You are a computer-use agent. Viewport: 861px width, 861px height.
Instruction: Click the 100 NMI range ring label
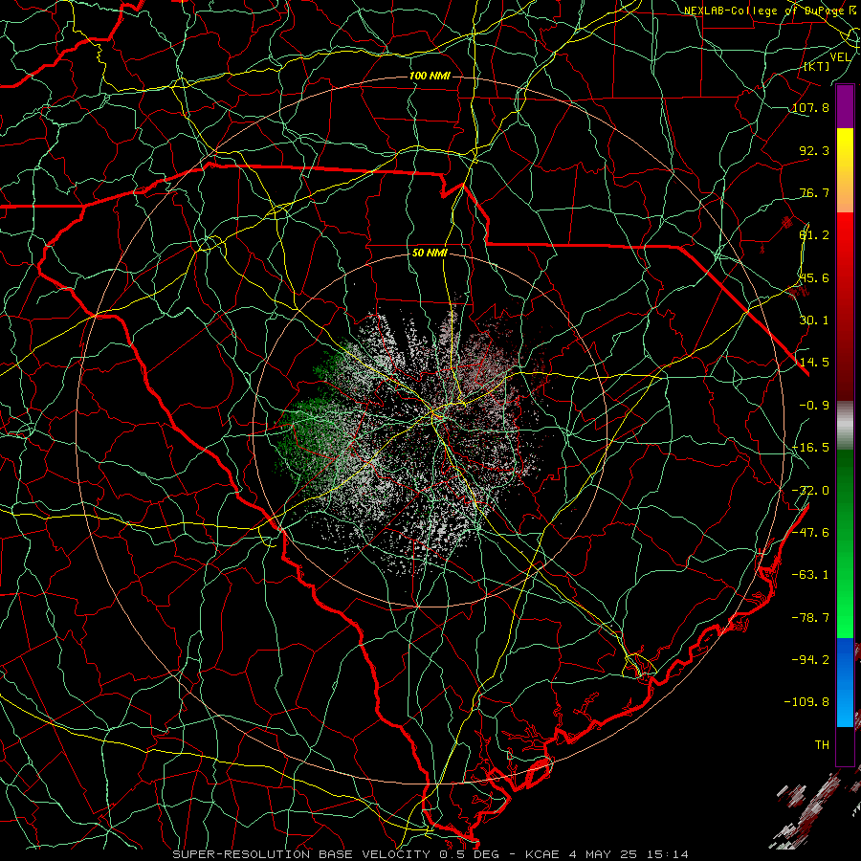coord(430,76)
